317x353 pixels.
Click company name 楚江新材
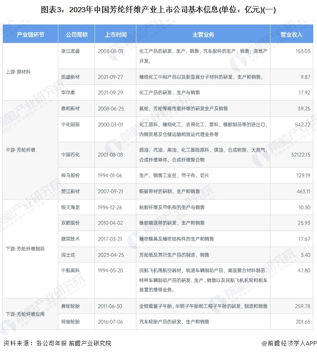pyautogui.click(x=71, y=192)
